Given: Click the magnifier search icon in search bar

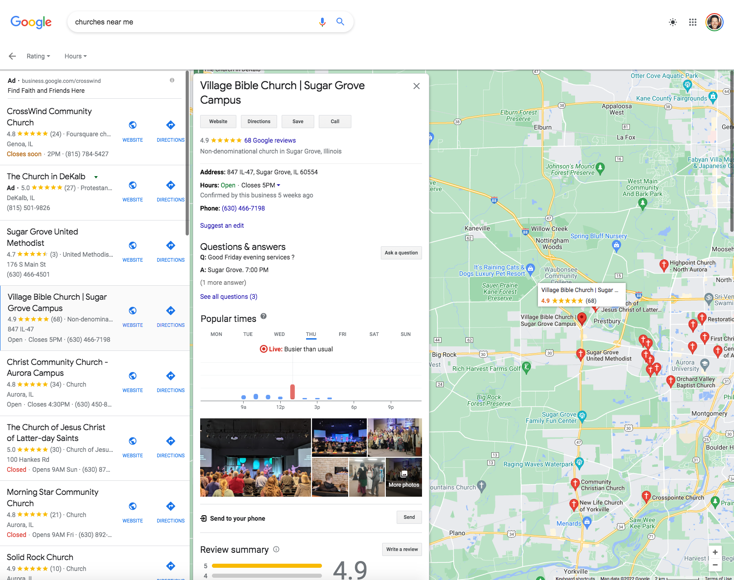Looking at the screenshot, I should 340,22.
